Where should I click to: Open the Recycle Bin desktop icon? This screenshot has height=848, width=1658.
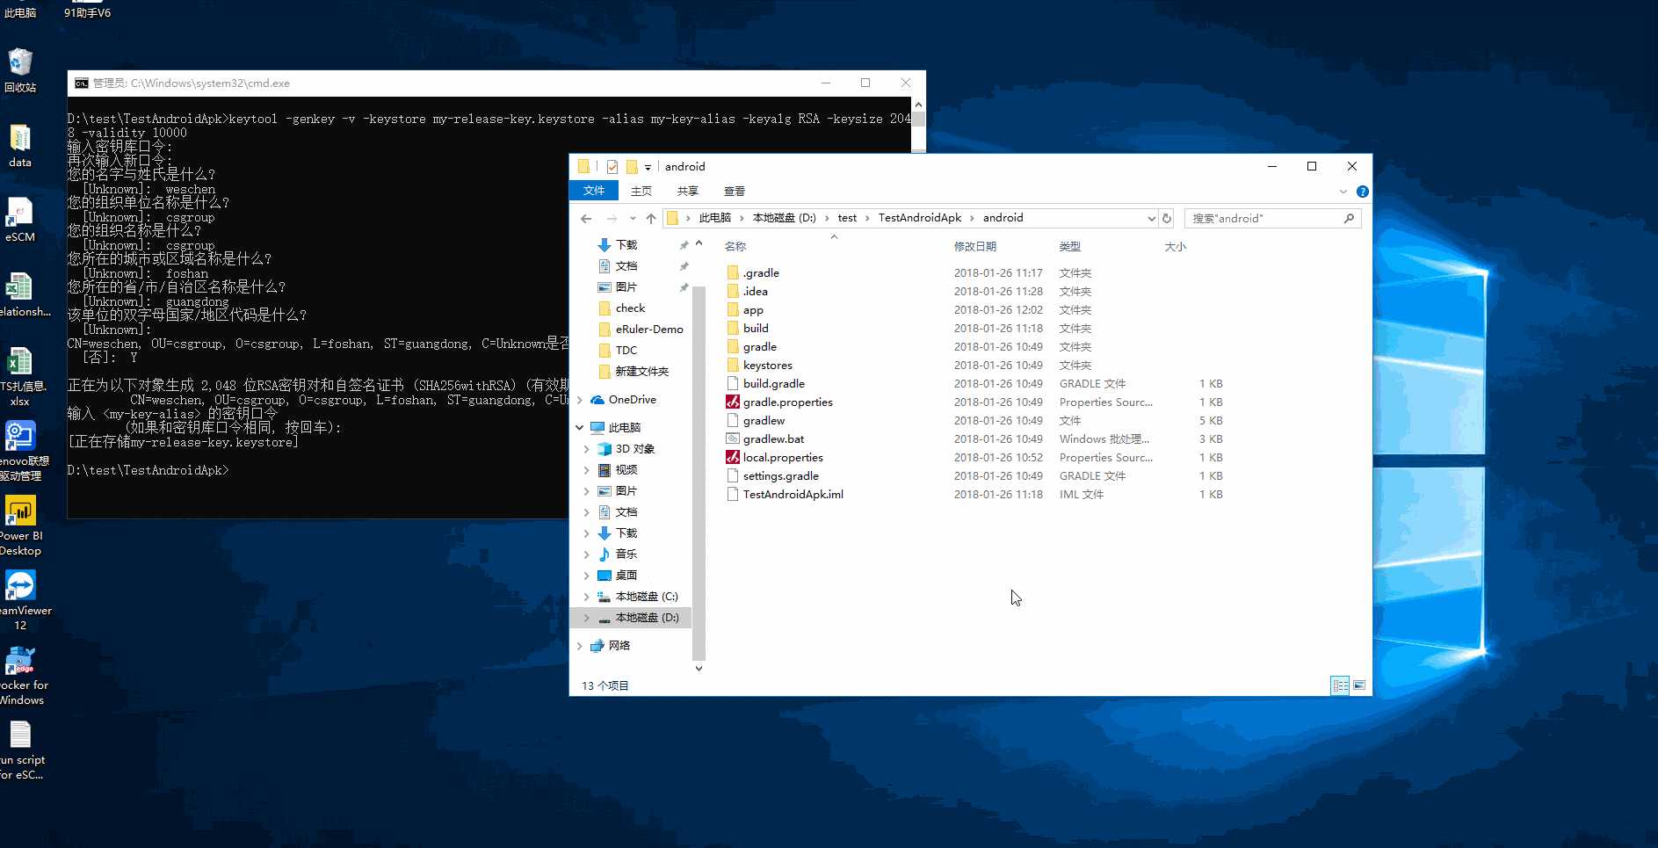[20, 70]
